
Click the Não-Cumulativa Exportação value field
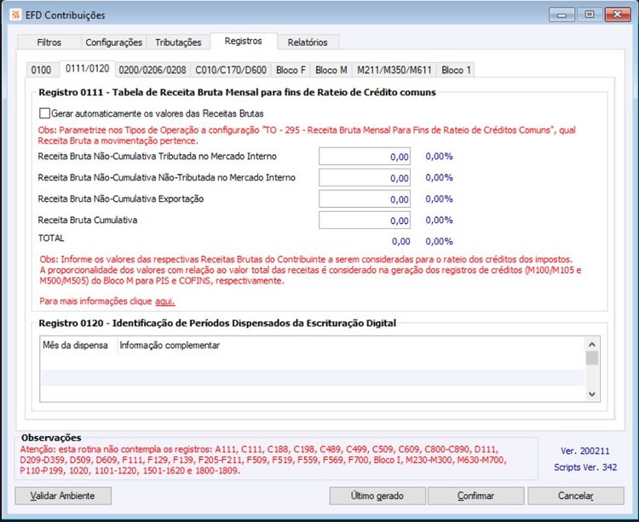[x=365, y=198]
